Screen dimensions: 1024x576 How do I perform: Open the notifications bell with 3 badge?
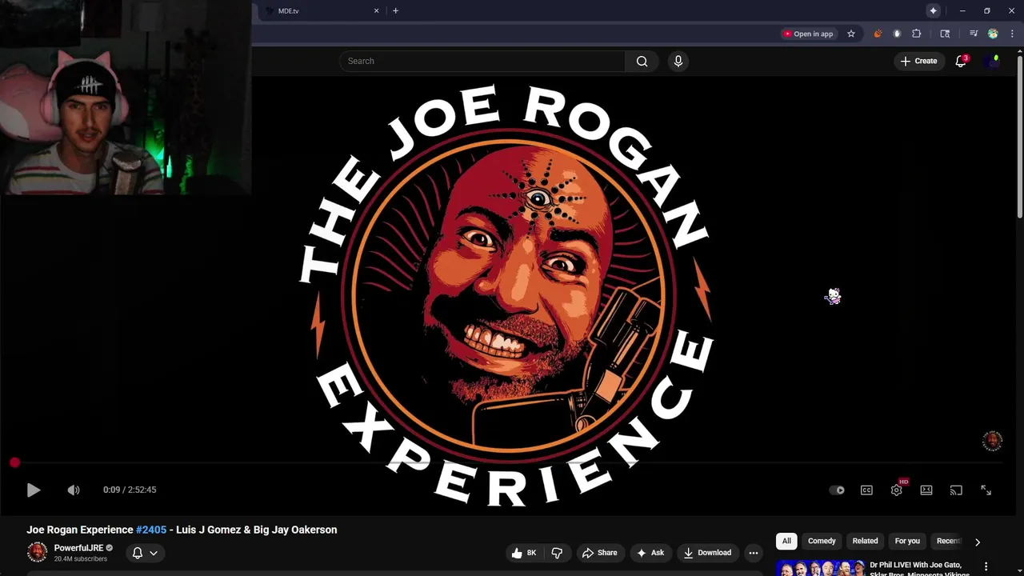click(x=961, y=61)
